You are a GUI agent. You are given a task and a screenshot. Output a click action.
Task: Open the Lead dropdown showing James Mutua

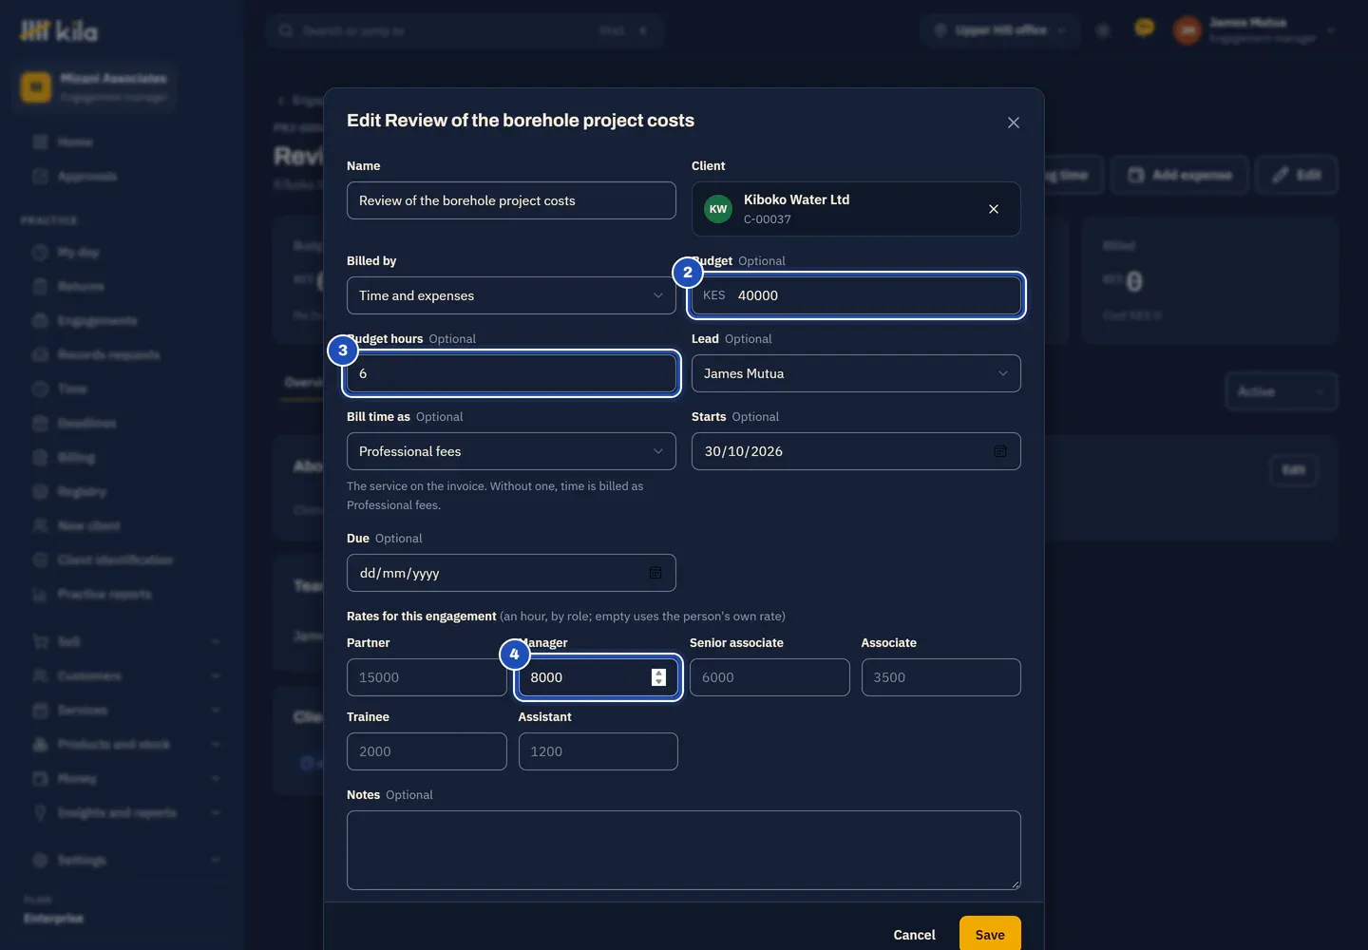[x=856, y=373]
